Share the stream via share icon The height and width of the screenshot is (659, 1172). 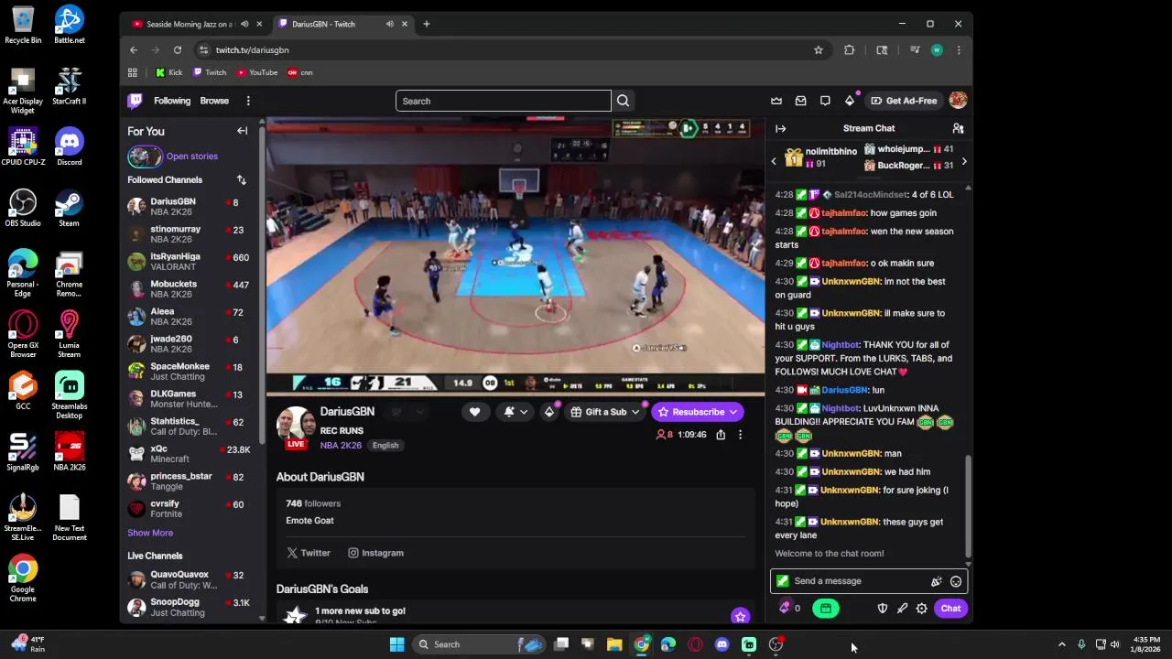(721, 435)
